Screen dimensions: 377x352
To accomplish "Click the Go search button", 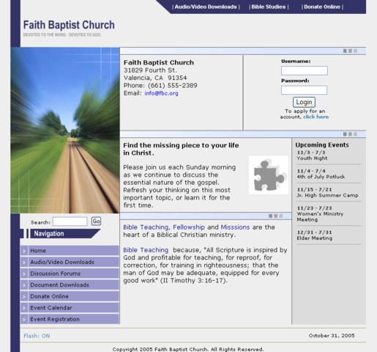I will click(x=96, y=221).
